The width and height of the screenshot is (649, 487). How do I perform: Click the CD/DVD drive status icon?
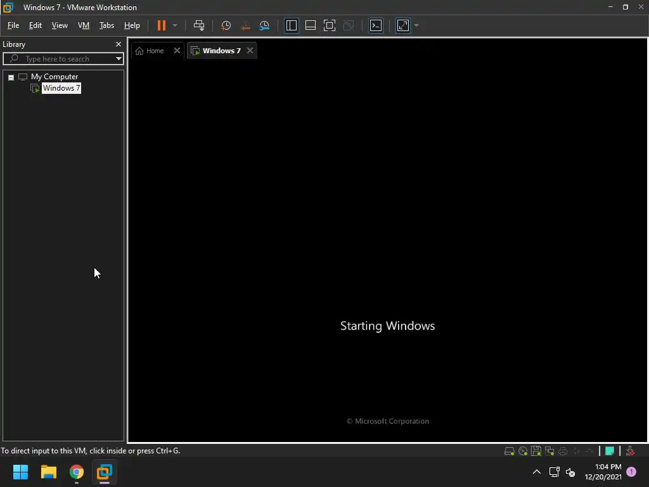(523, 451)
